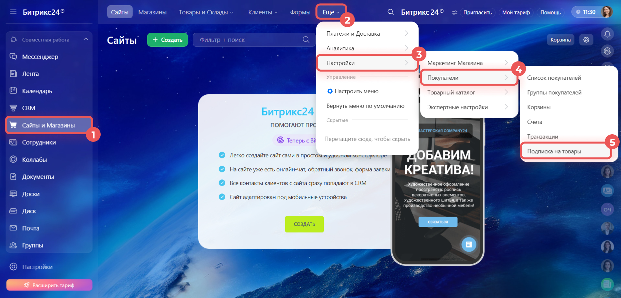Collapse the Совместная работа section

86,39
